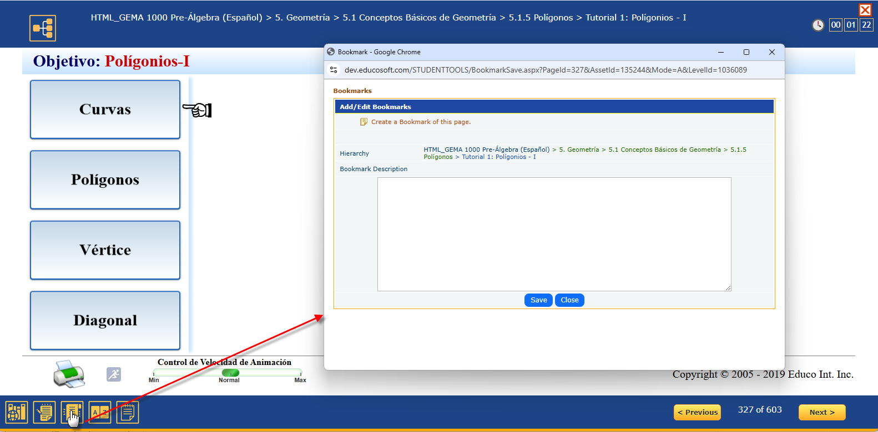Click the animation speed slider handle
Viewport: 878px width, 432px height.
(230, 373)
